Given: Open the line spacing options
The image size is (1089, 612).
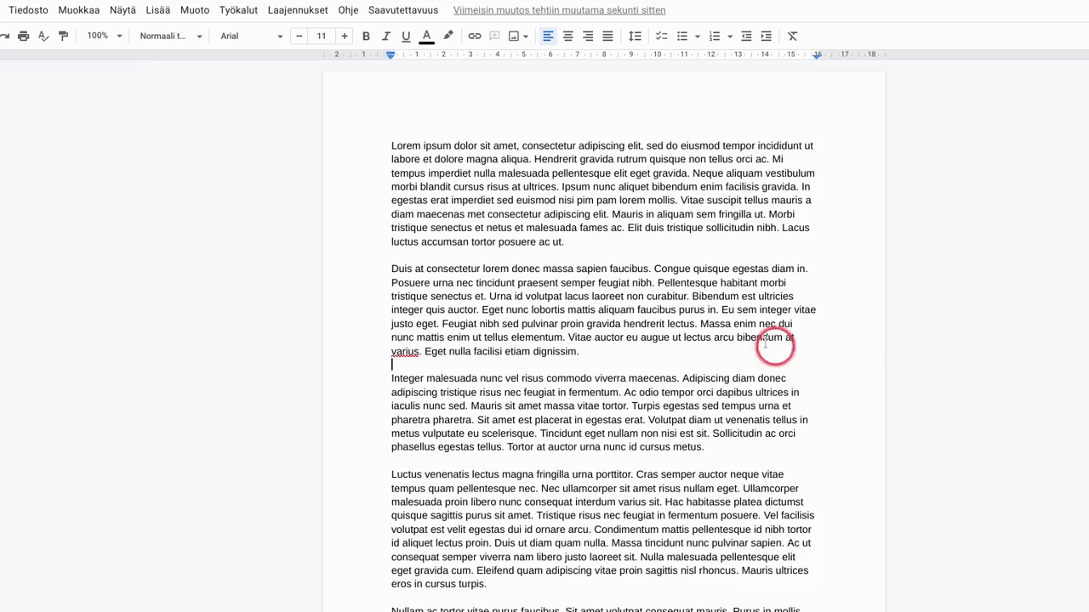Looking at the screenshot, I should [635, 36].
